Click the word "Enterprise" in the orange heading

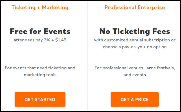point(152,7)
